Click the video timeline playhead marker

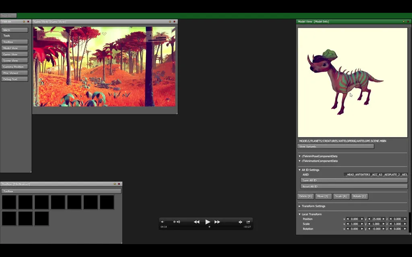(209, 227)
